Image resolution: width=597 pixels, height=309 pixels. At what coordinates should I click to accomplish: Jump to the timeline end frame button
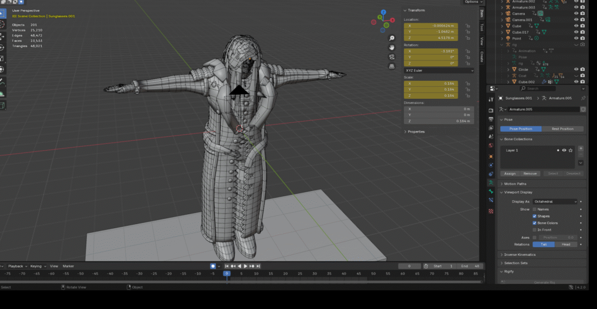[x=258, y=266]
